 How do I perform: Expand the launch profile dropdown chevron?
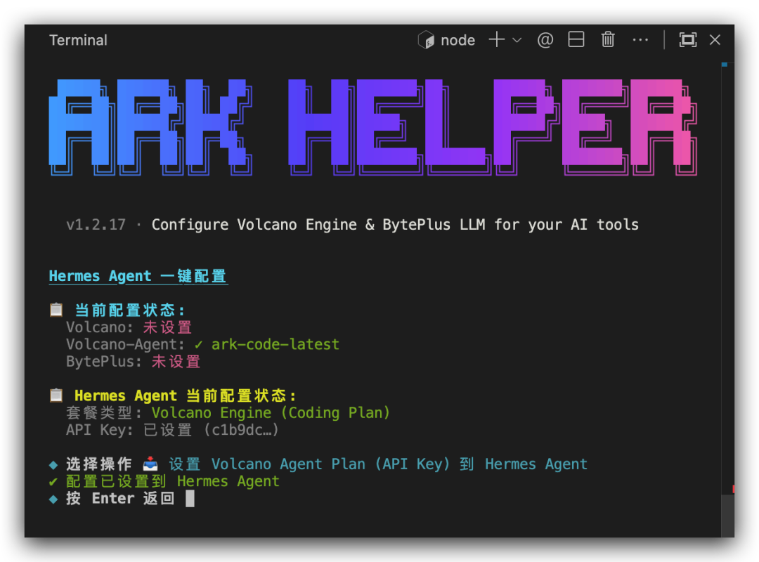coord(517,40)
